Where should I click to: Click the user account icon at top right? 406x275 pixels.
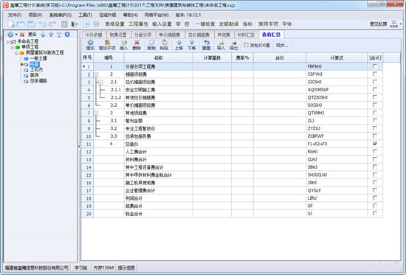click(394, 24)
